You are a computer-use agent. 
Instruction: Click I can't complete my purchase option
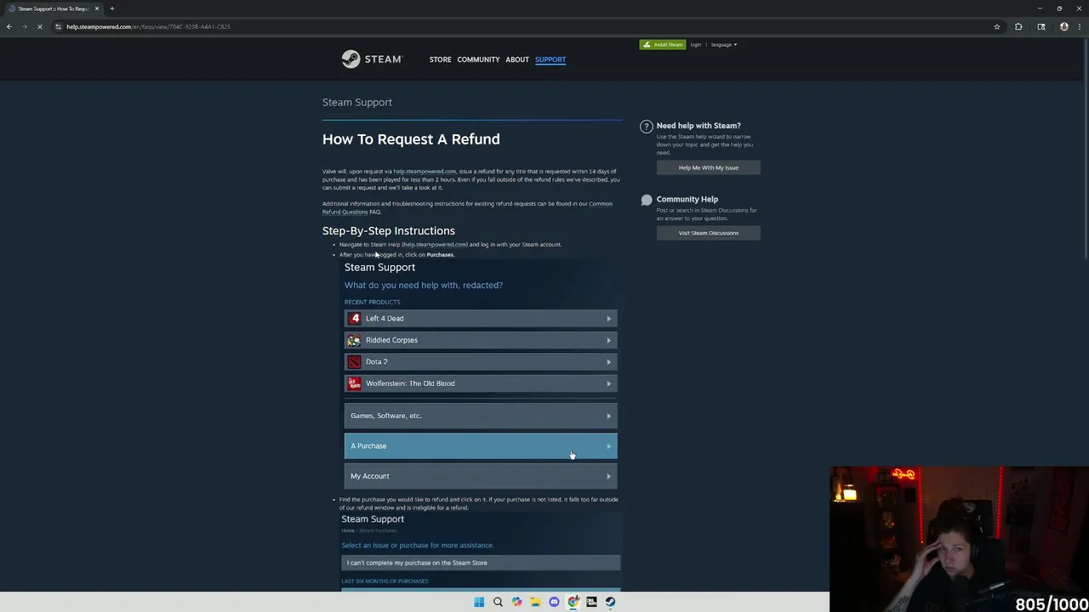[481, 563]
